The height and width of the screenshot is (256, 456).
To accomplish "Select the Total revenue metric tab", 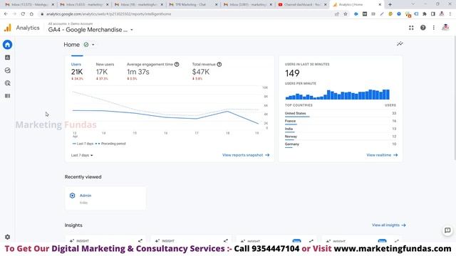I will tap(207, 71).
